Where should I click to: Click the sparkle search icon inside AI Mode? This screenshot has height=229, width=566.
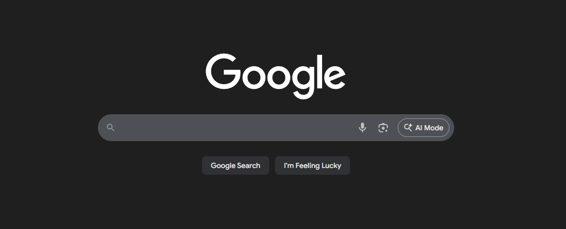(408, 128)
